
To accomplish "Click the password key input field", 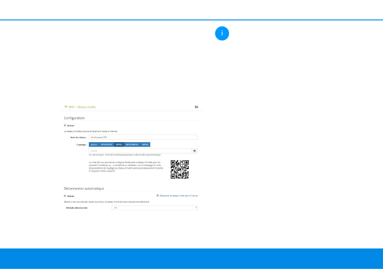I will click(x=140, y=151).
